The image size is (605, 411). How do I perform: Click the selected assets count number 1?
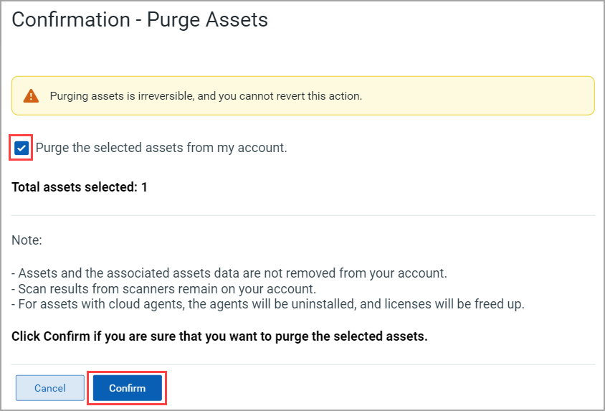(x=144, y=187)
